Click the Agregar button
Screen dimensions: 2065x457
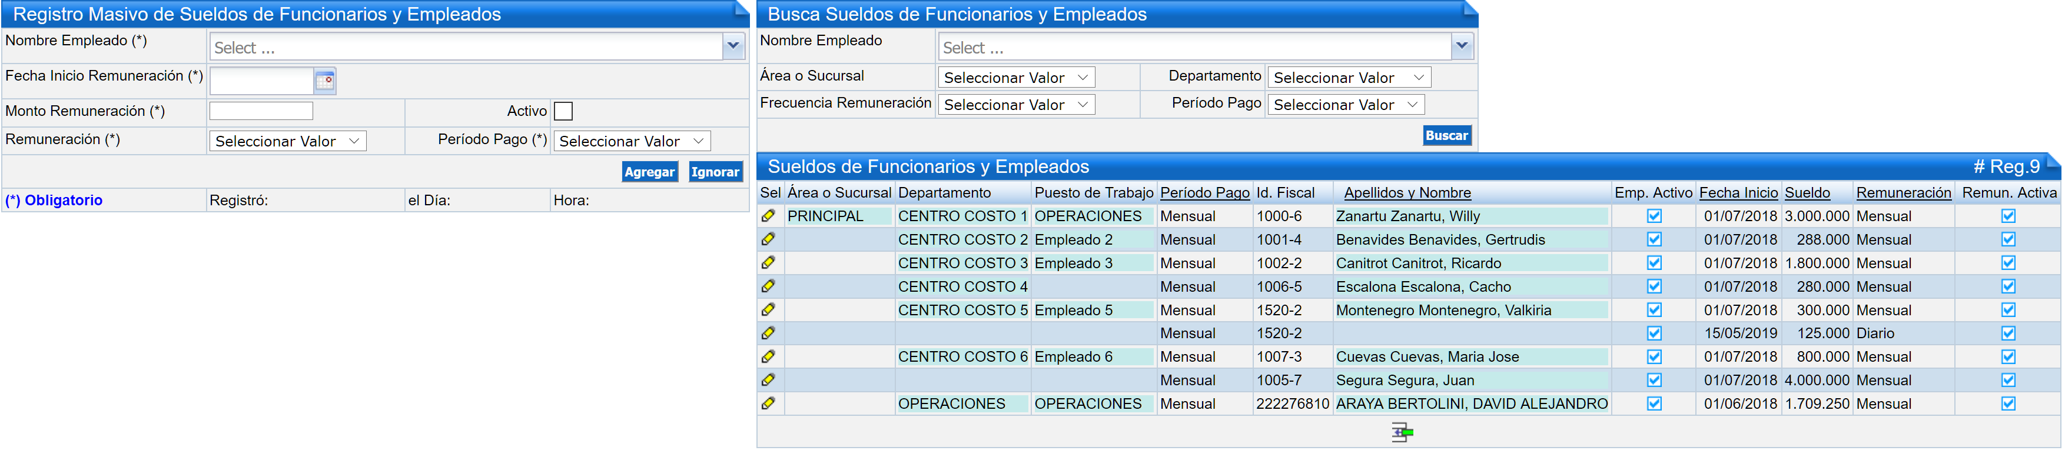coord(649,171)
